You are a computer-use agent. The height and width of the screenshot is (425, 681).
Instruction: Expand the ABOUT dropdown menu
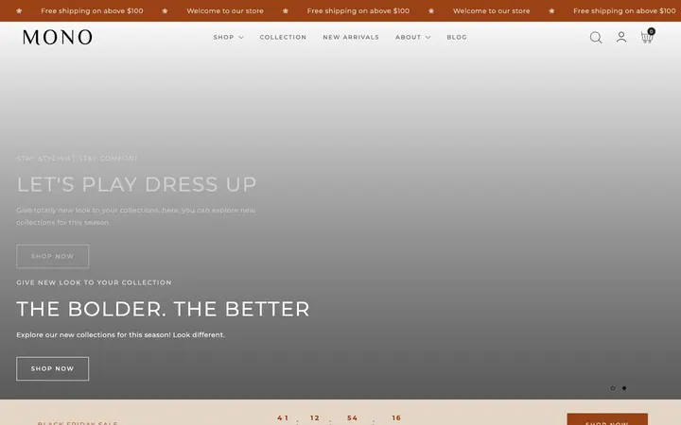[413, 37]
